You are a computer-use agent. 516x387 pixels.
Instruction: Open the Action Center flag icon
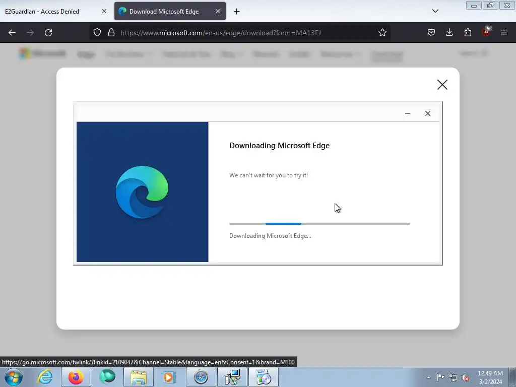pyautogui.click(x=440, y=377)
